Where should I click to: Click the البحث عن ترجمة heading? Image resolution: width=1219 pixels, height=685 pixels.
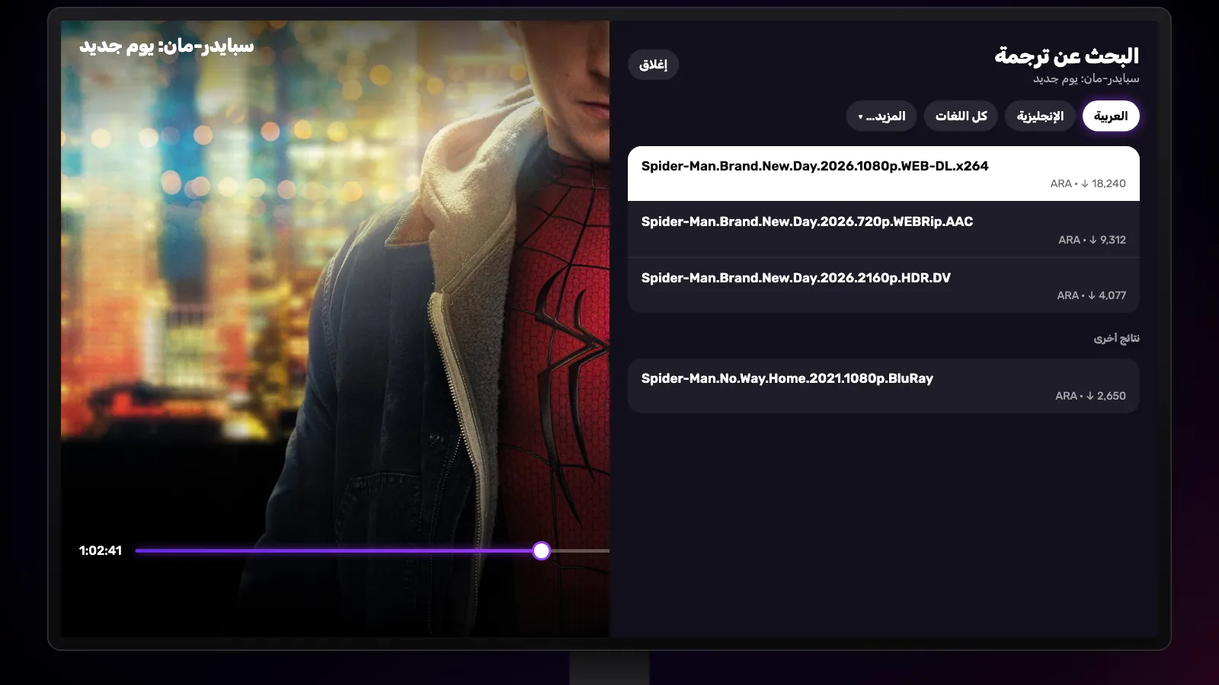point(1067,56)
